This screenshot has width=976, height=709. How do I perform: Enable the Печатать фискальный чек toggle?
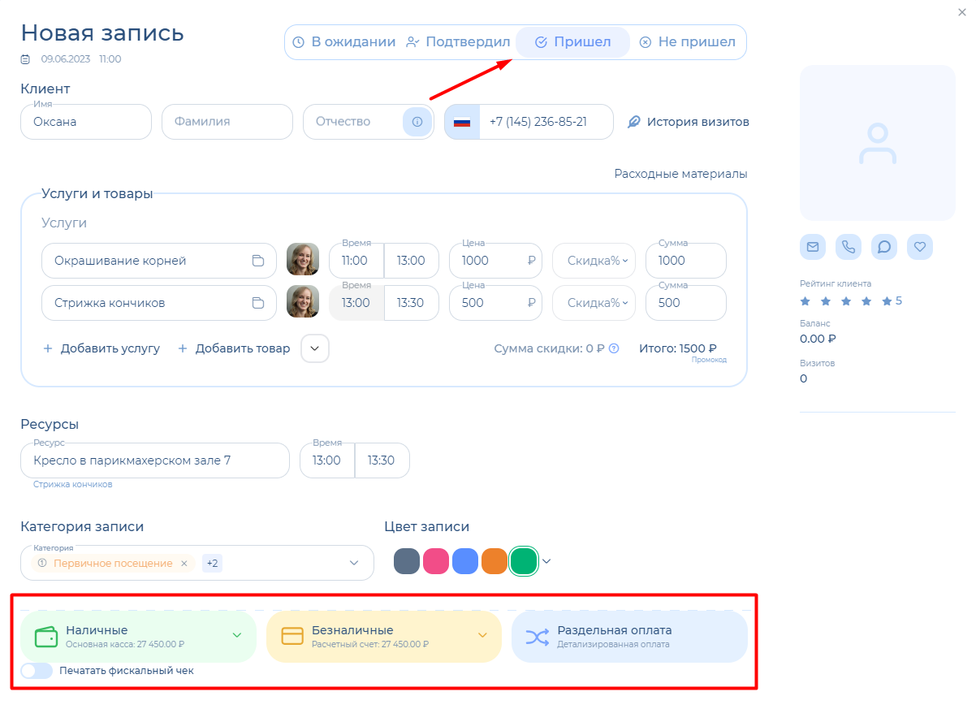(37, 671)
